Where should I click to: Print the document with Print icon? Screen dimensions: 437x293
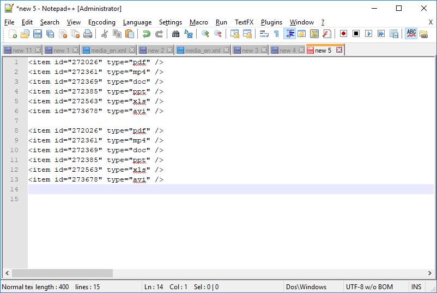tap(88, 34)
